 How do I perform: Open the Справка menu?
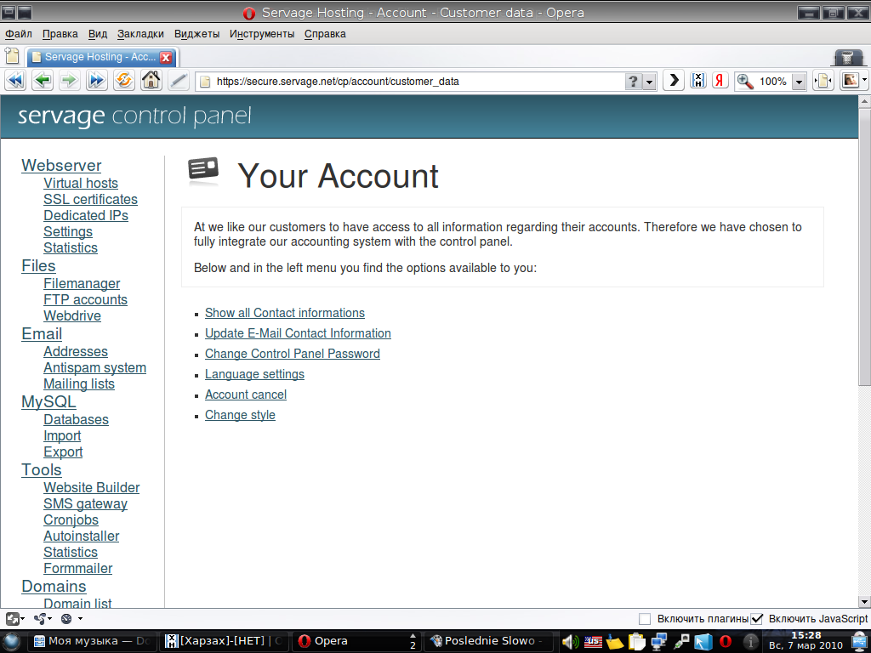325,34
